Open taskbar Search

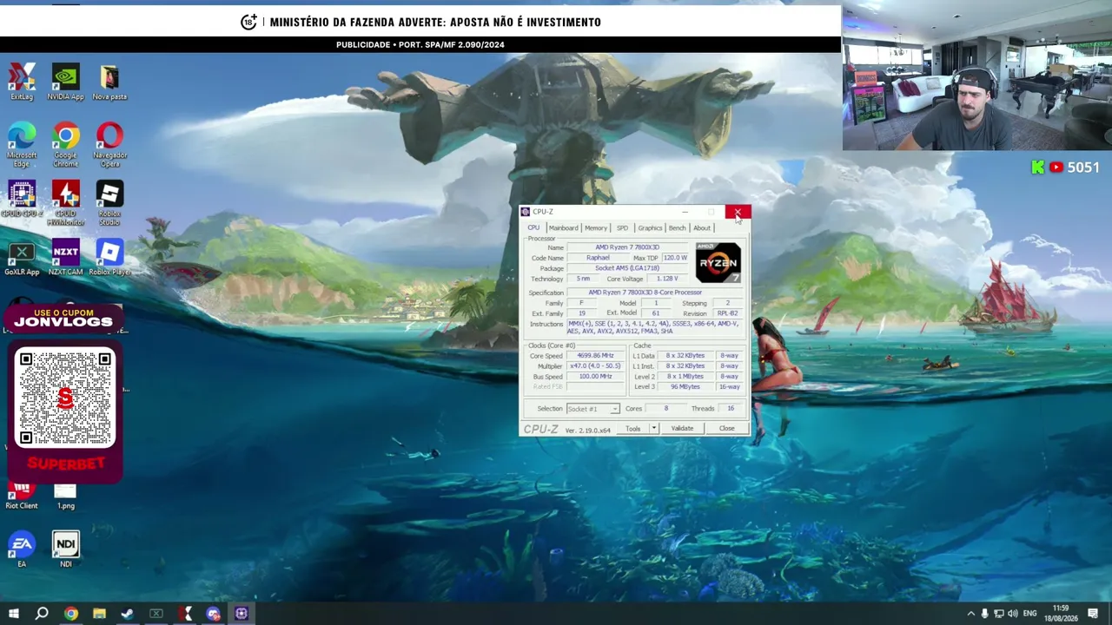(x=42, y=614)
